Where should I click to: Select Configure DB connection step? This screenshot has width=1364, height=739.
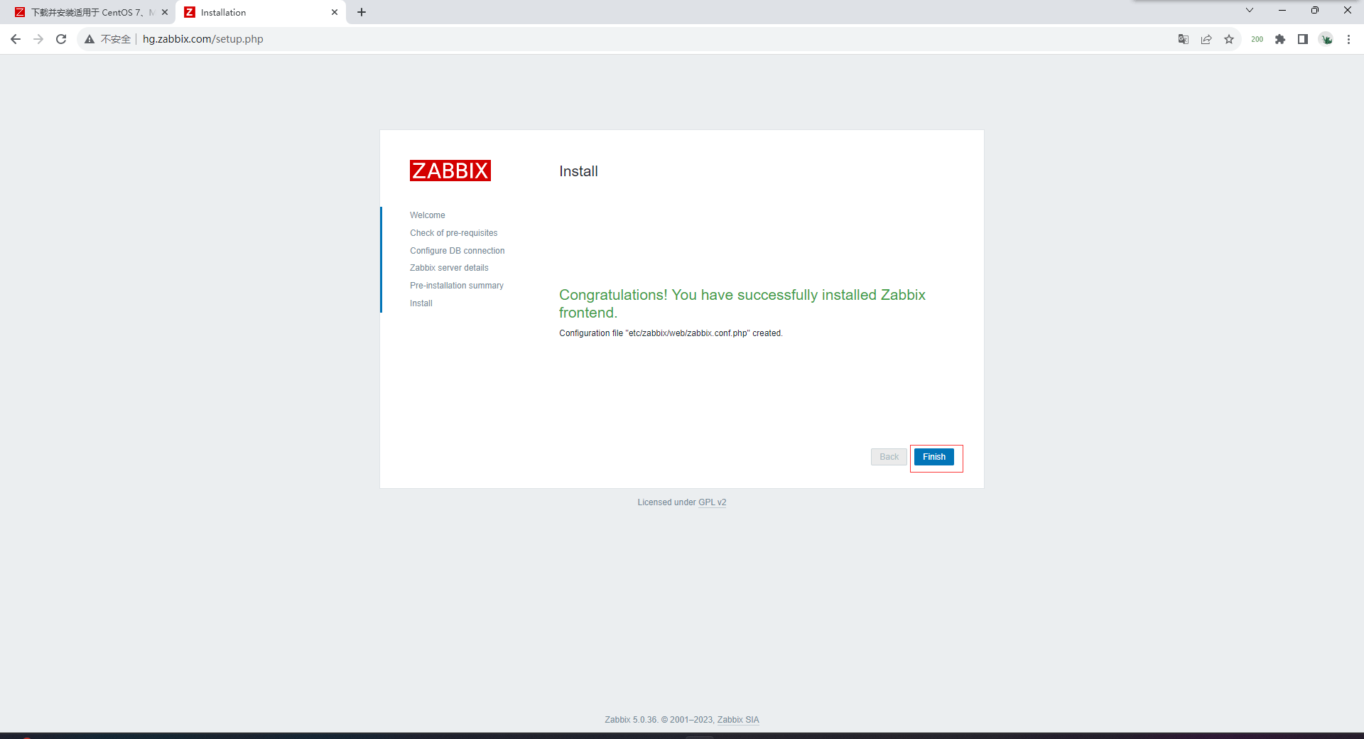(x=457, y=251)
